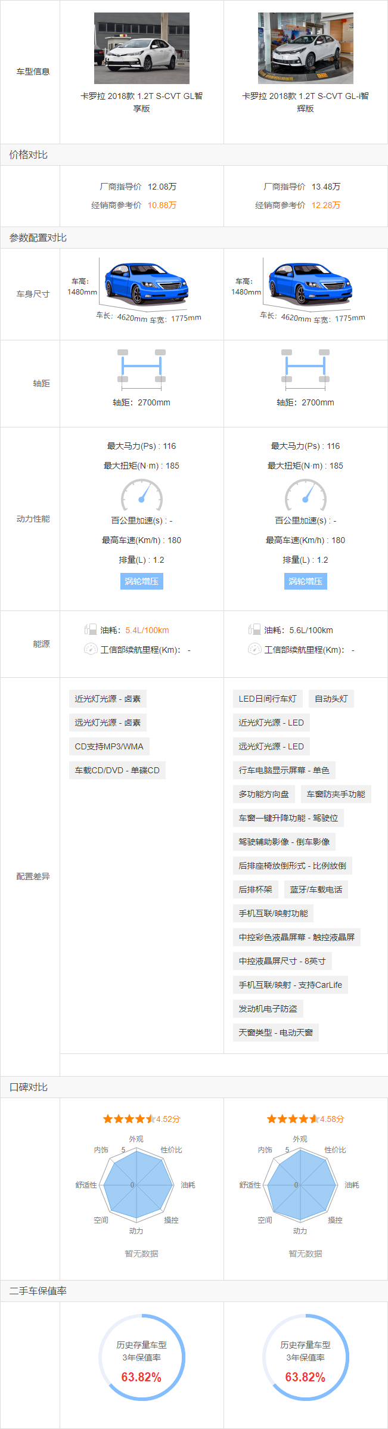Select the 驾驶辅助影像 - 倒车影像 tag

click(284, 842)
